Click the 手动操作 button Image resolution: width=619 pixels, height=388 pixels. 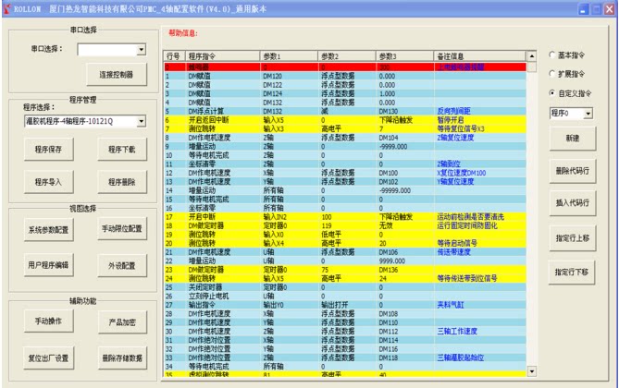[x=48, y=321]
